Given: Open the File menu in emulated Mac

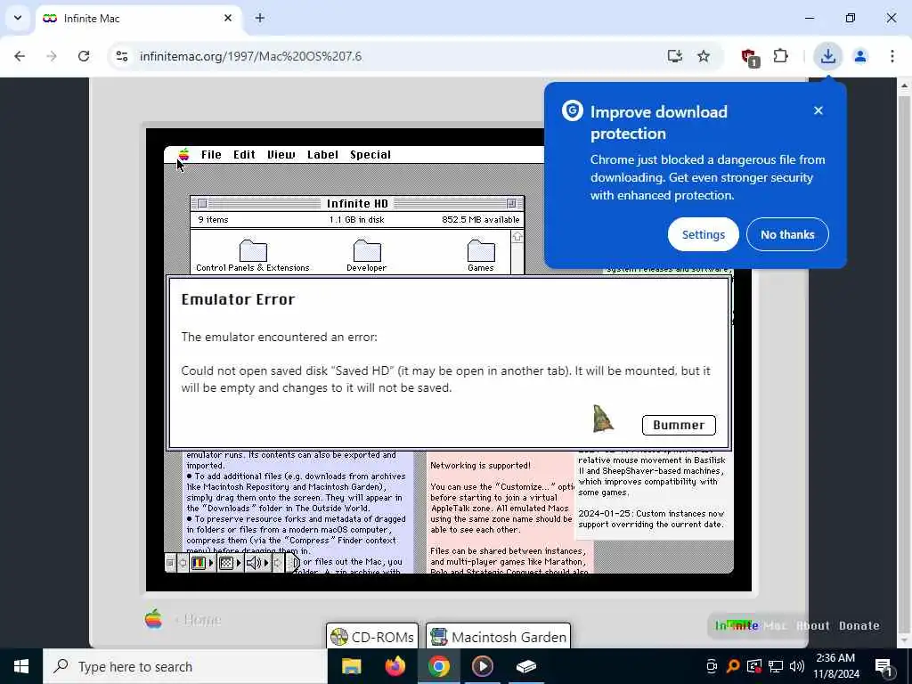Looking at the screenshot, I should 211,155.
